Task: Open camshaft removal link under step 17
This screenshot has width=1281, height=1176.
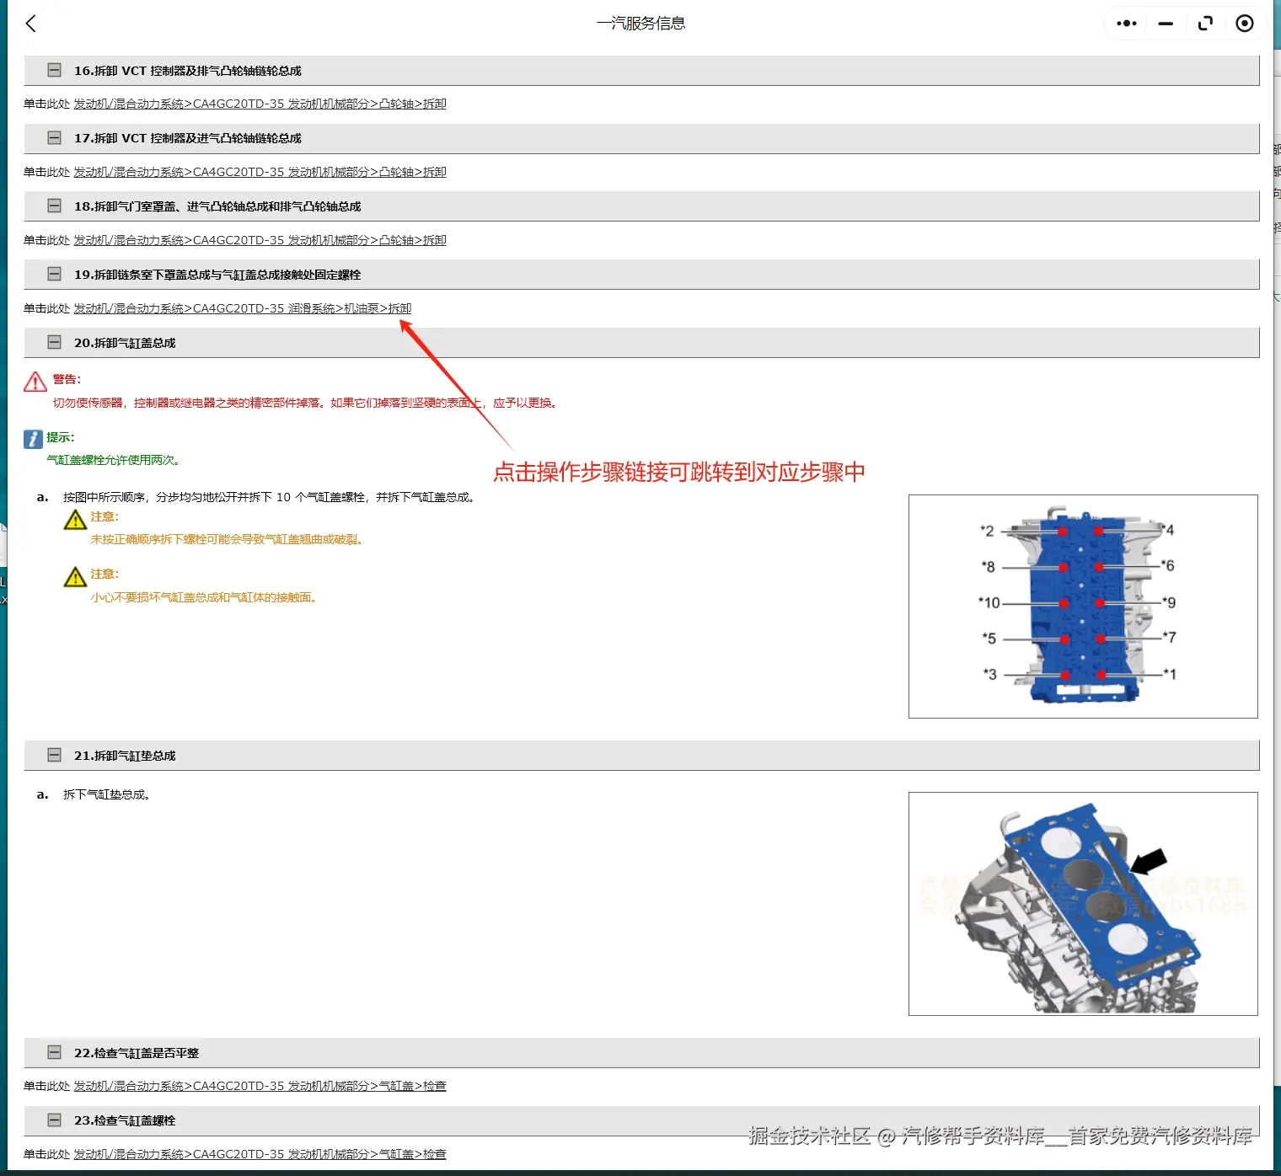Action: (260, 172)
